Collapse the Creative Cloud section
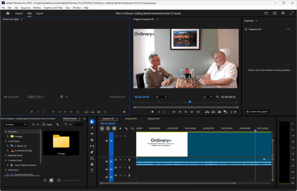The image size is (297, 191). pos(6,160)
